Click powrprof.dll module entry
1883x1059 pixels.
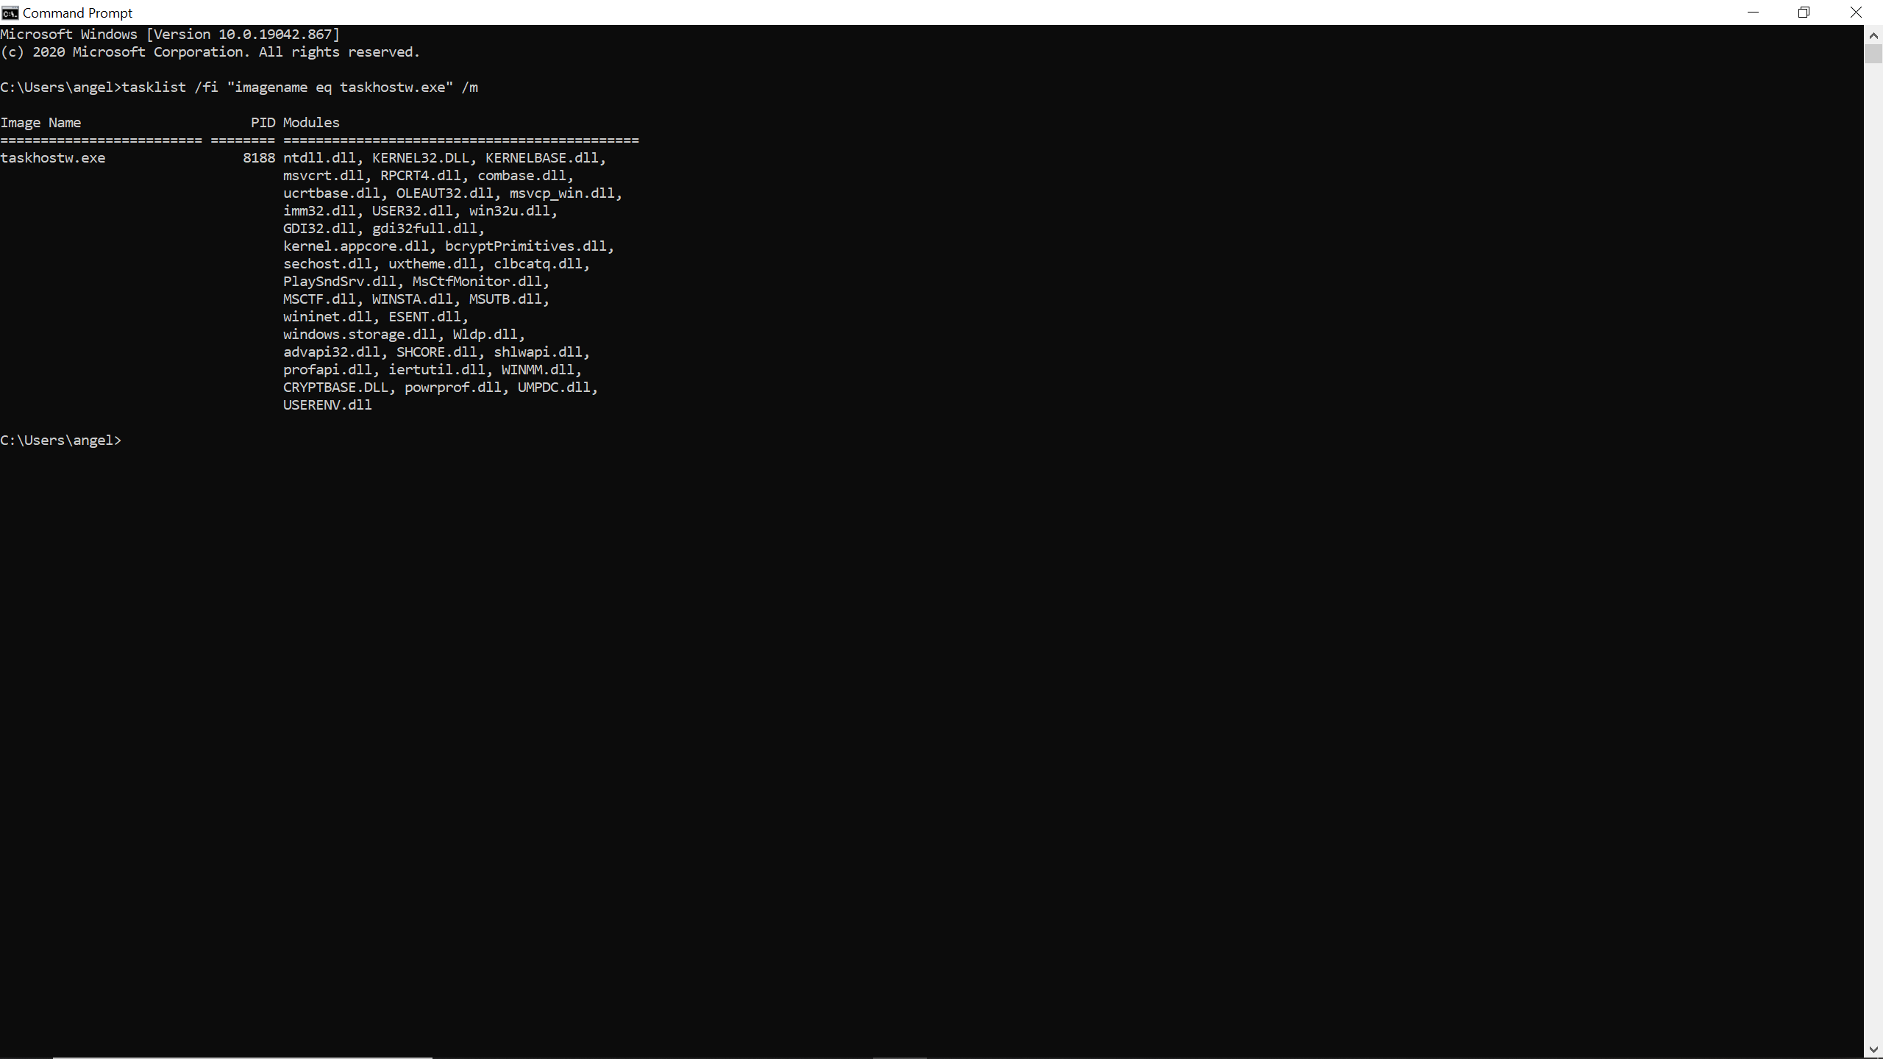[453, 388]
